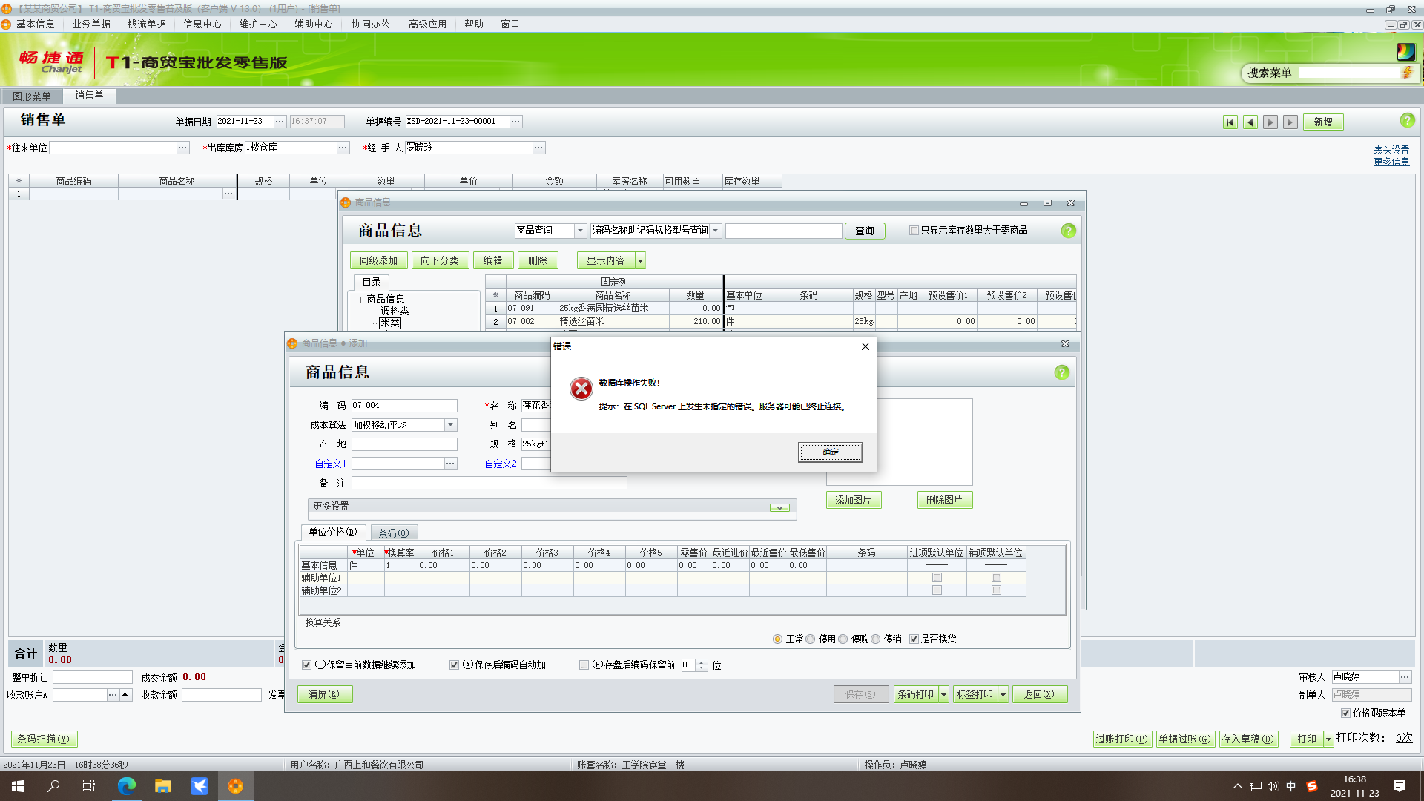Viewport: 1424px width, 801px height.
Task: Click the first record navigation icon
Action: click(1230, 122)
